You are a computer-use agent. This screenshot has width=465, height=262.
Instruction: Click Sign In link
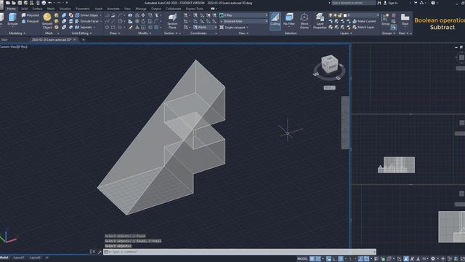pos(390,3)
